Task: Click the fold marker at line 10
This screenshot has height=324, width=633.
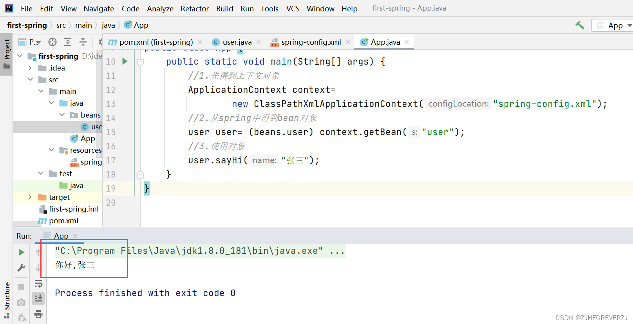Action: pos(141,62)
